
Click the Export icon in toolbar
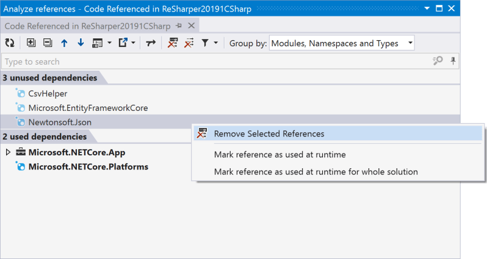click(x=123, y=43)
